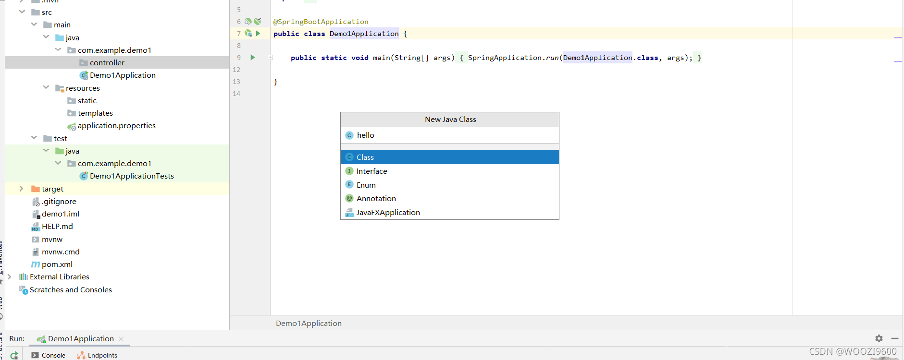
Task: Choose Class in New Java Class popup
Action: (450, 157)
